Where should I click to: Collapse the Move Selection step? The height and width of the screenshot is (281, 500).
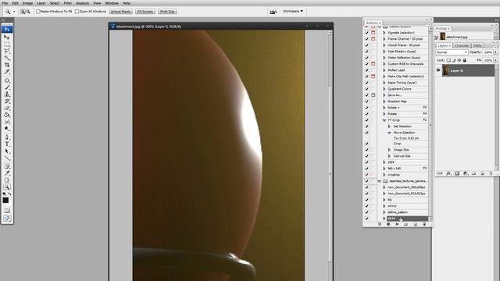(389, 133)
